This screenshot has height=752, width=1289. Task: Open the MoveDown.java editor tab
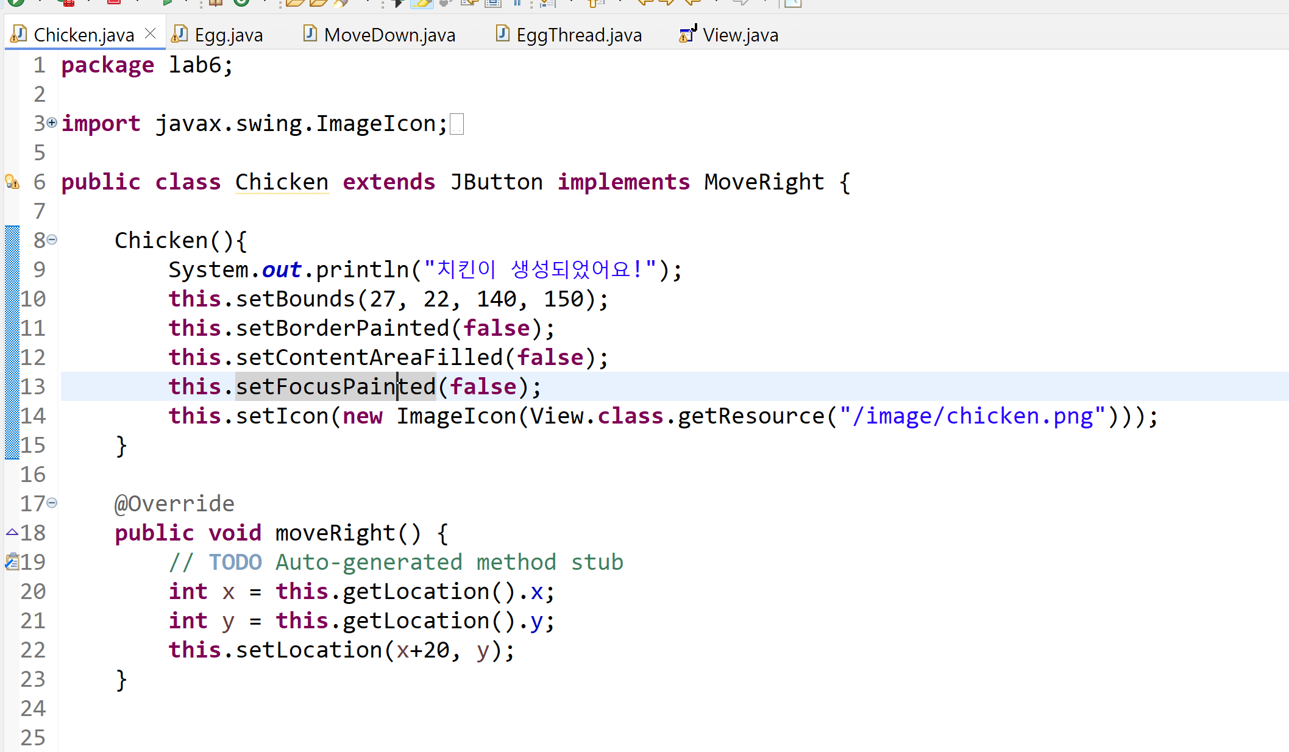coord(389,35)
